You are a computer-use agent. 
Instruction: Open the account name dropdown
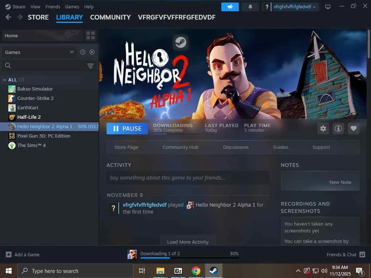point(294,7)
